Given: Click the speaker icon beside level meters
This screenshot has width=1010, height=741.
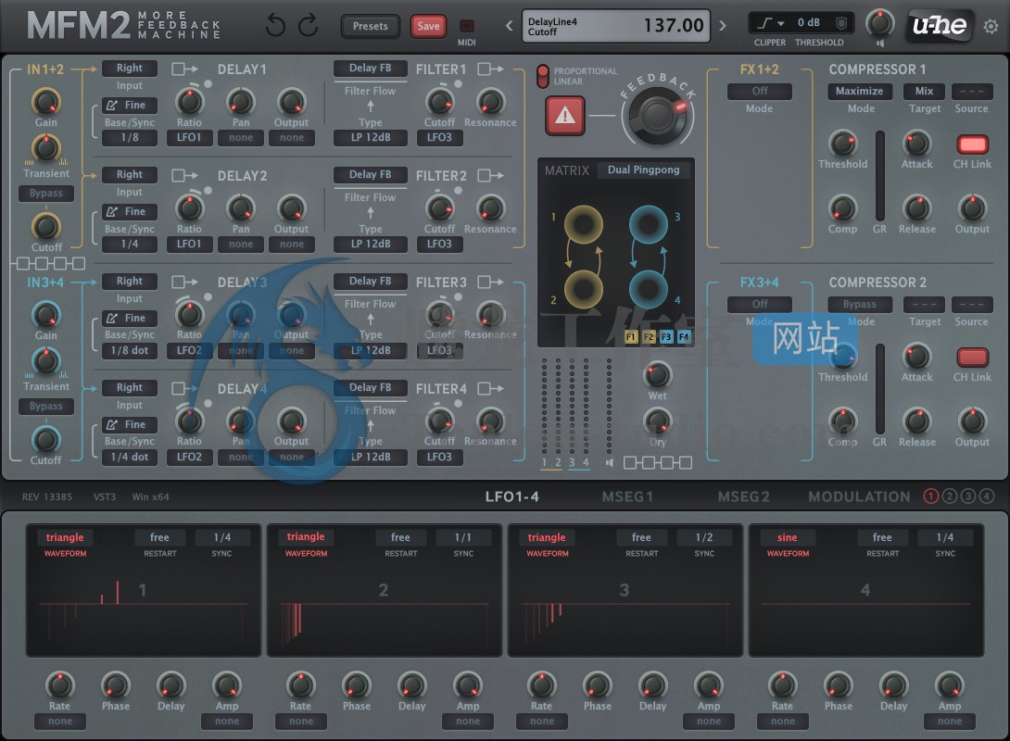Looking at the screenshot, I should click(x=610, y=462).
